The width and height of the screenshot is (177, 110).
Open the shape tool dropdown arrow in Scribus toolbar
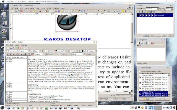click(x=67, y=11)
